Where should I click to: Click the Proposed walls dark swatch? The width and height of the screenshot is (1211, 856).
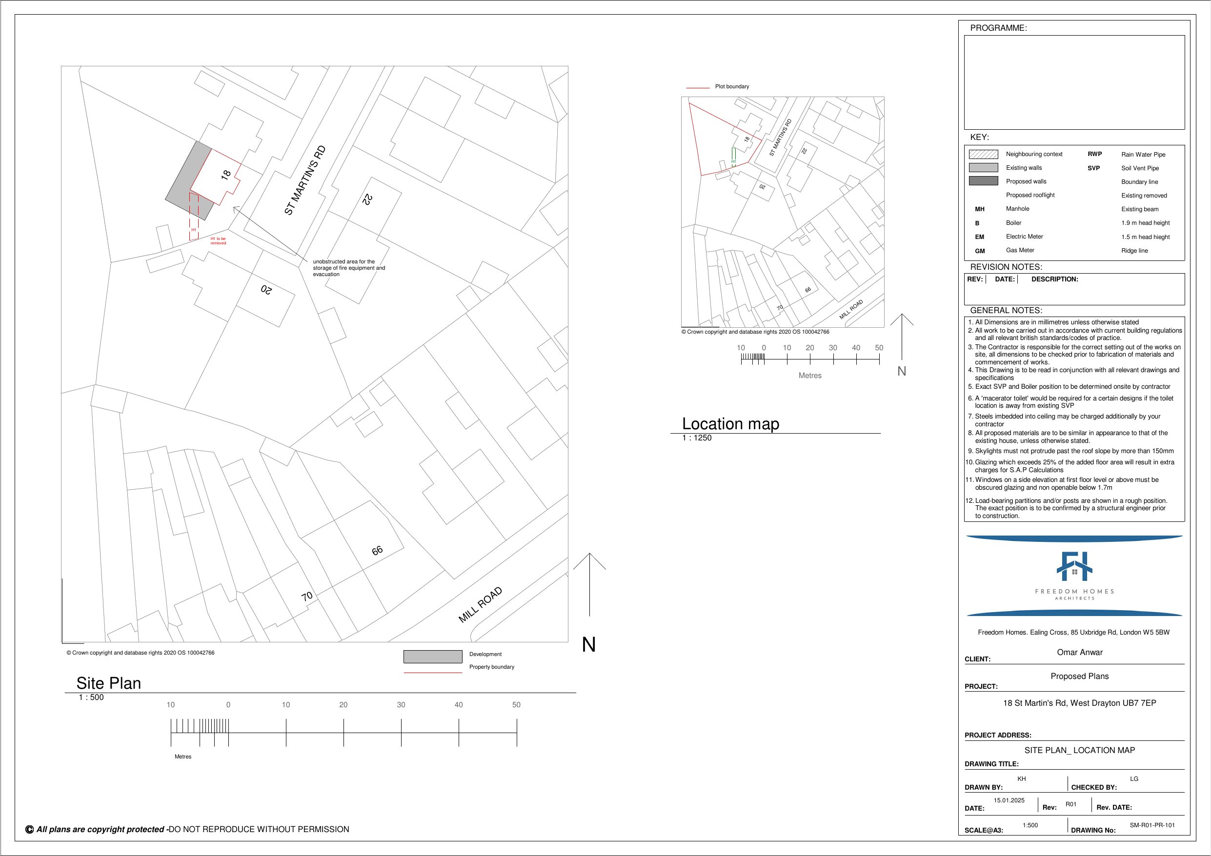click(983, 181)
